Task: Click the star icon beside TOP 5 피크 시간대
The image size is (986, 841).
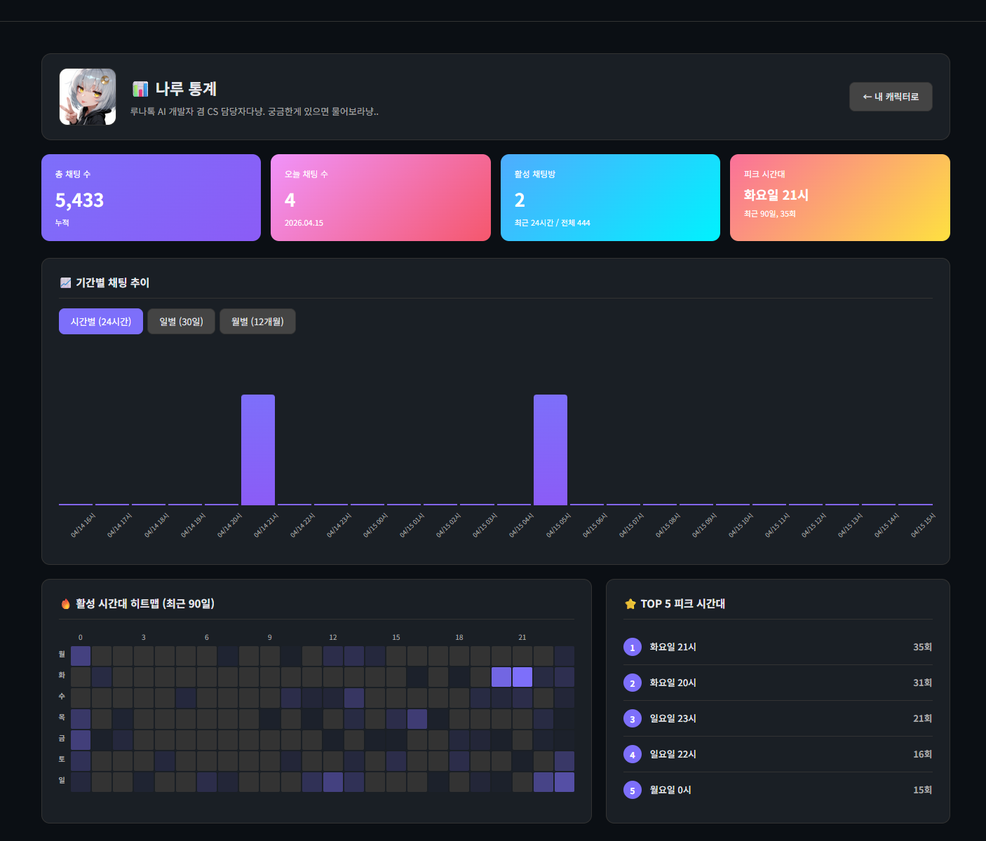Action: (630, 603)
